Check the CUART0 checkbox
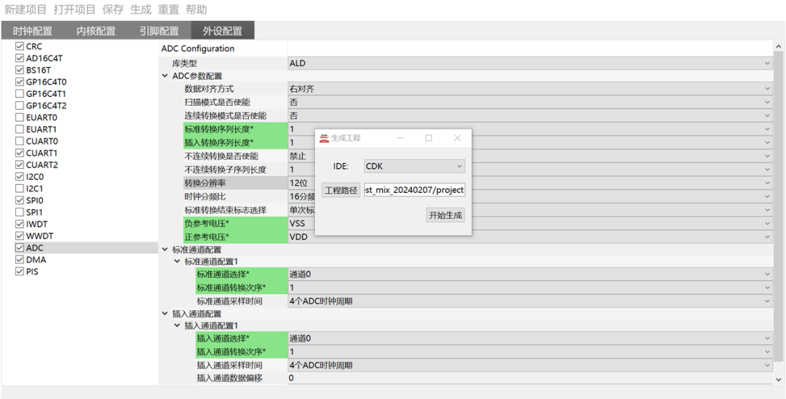Image resolution: width=786 pixels, height=399 pixels. (x=20, y=141)
